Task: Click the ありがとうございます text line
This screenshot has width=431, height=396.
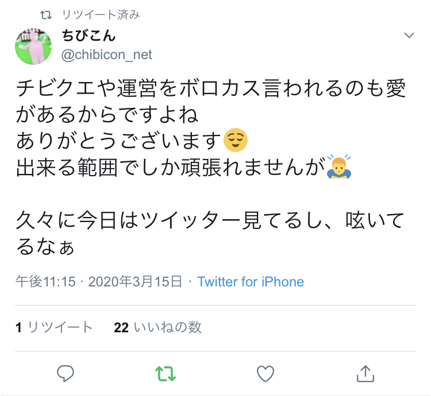Action: point(119,141)
